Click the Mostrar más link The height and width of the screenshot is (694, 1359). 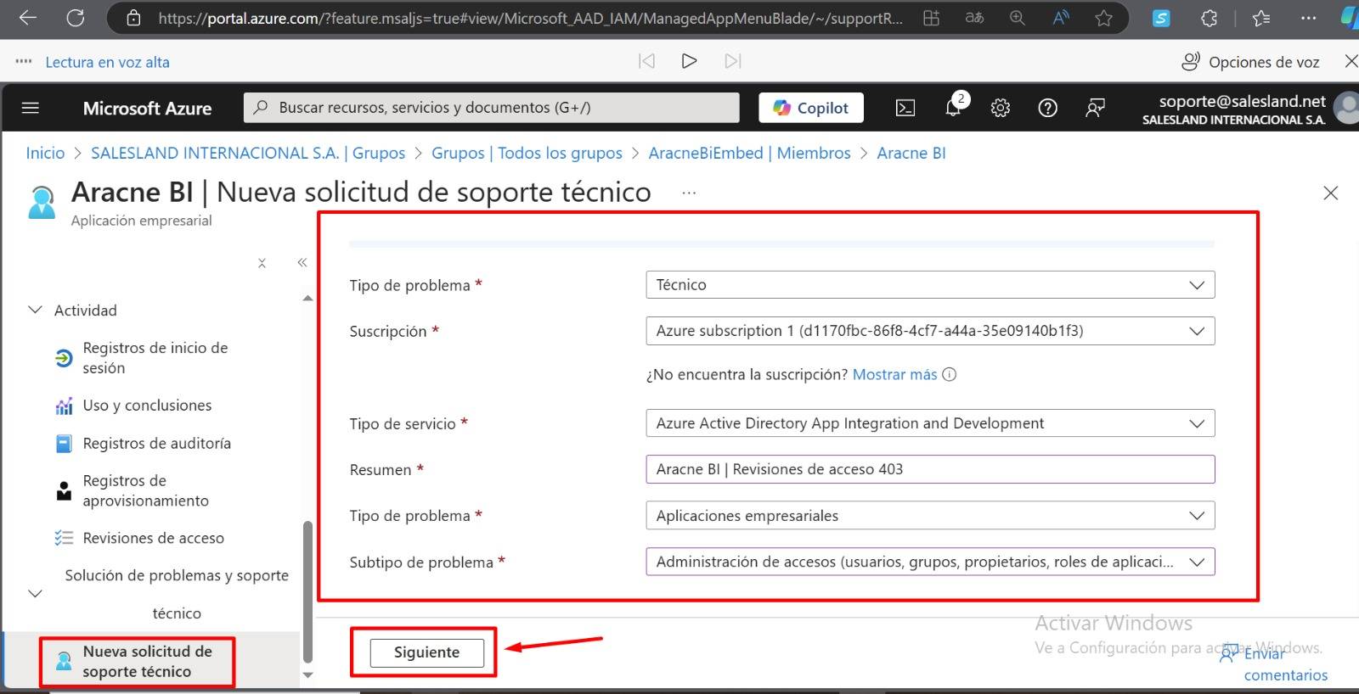click(x=894, y=375)
